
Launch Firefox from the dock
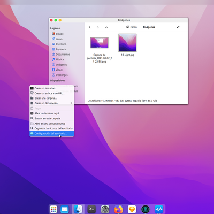pyautogui.click(x=119, y=209)
